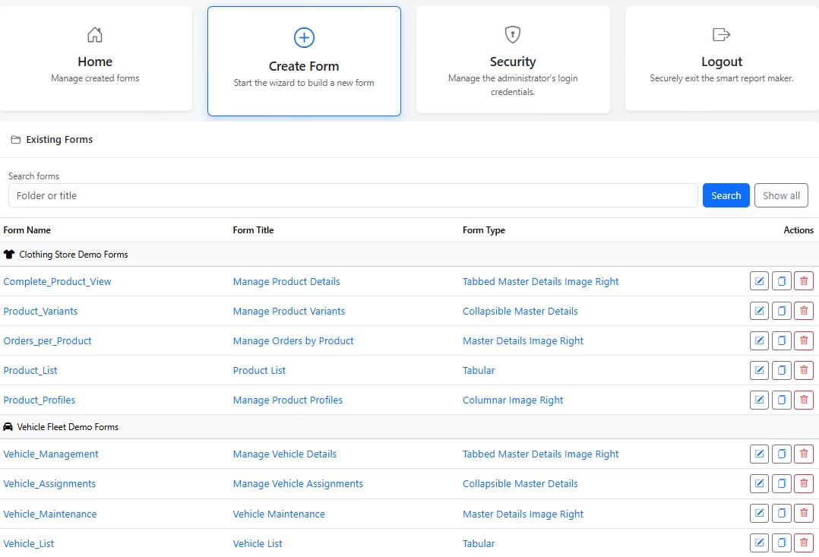Delete the Vehicle_List form
819x557 pixels.
click(804, 543)
